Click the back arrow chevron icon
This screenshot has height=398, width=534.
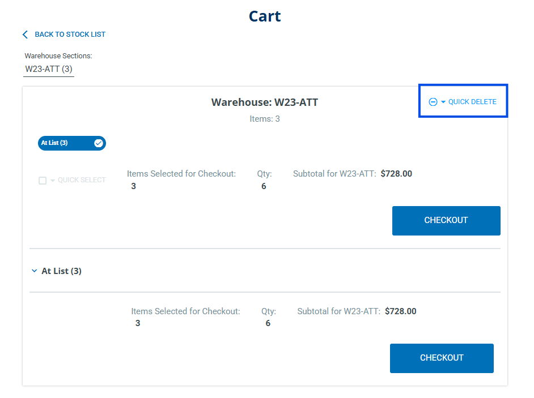pyautogui.click(x=25, y=35)
